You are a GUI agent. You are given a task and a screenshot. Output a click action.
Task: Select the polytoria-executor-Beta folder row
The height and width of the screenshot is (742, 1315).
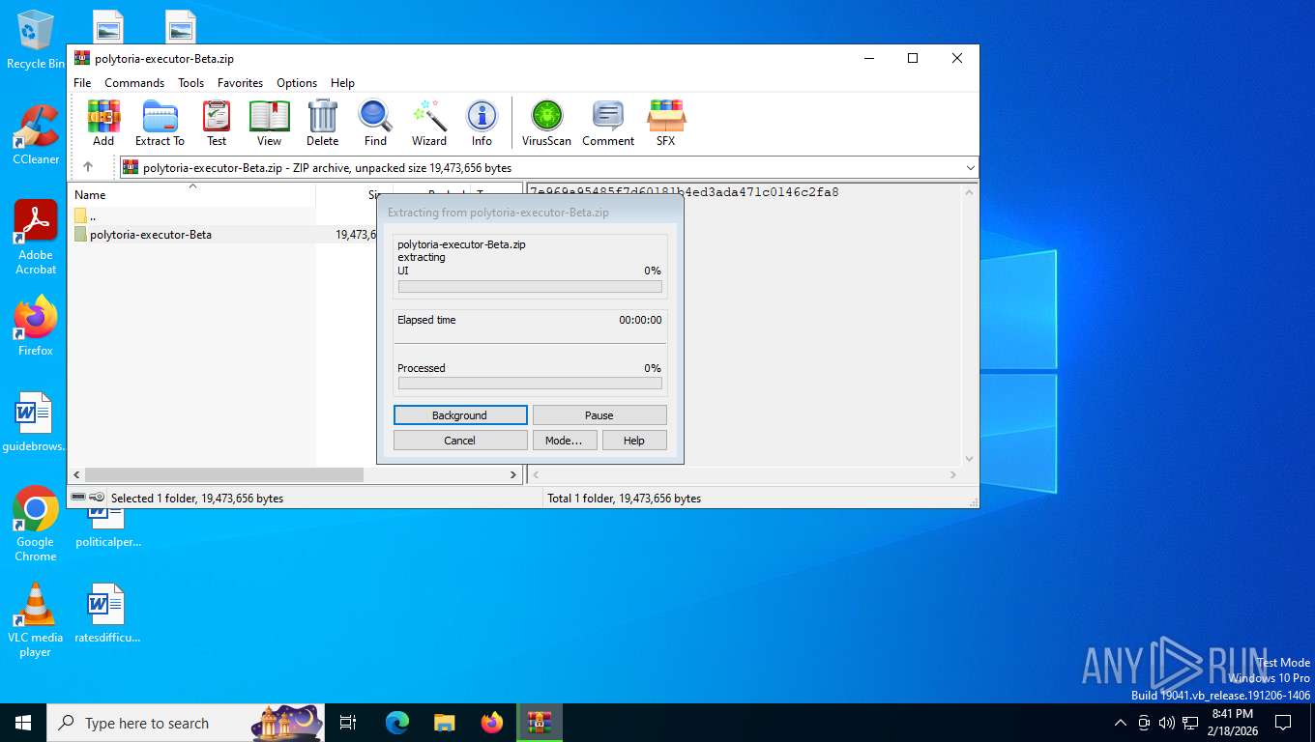(224, 235)
